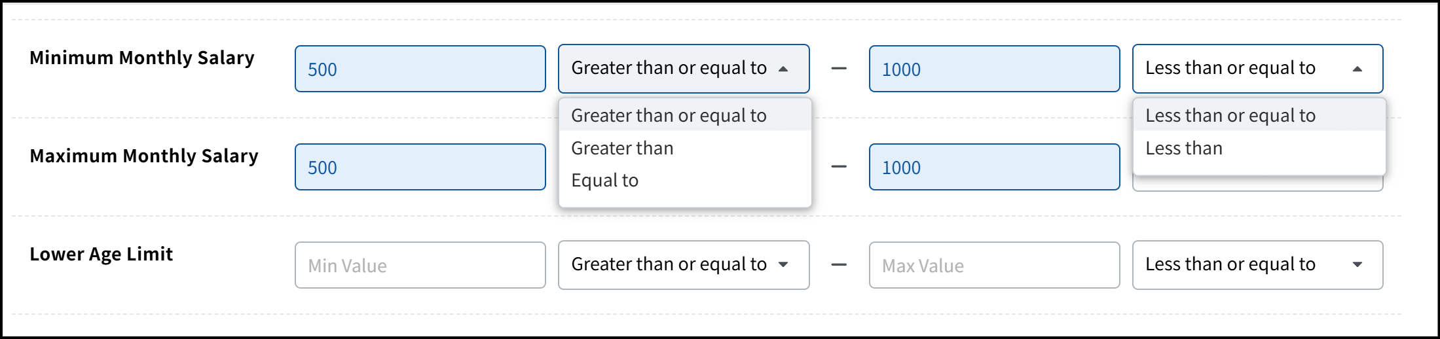Choose 'Greater than' from the open list
Screen dimensions: 1440x339
coord(623,149)
